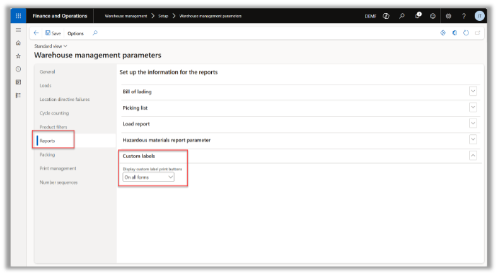Click the Load report header text
This screenshot has width=498, height=276.
[136, 124]
